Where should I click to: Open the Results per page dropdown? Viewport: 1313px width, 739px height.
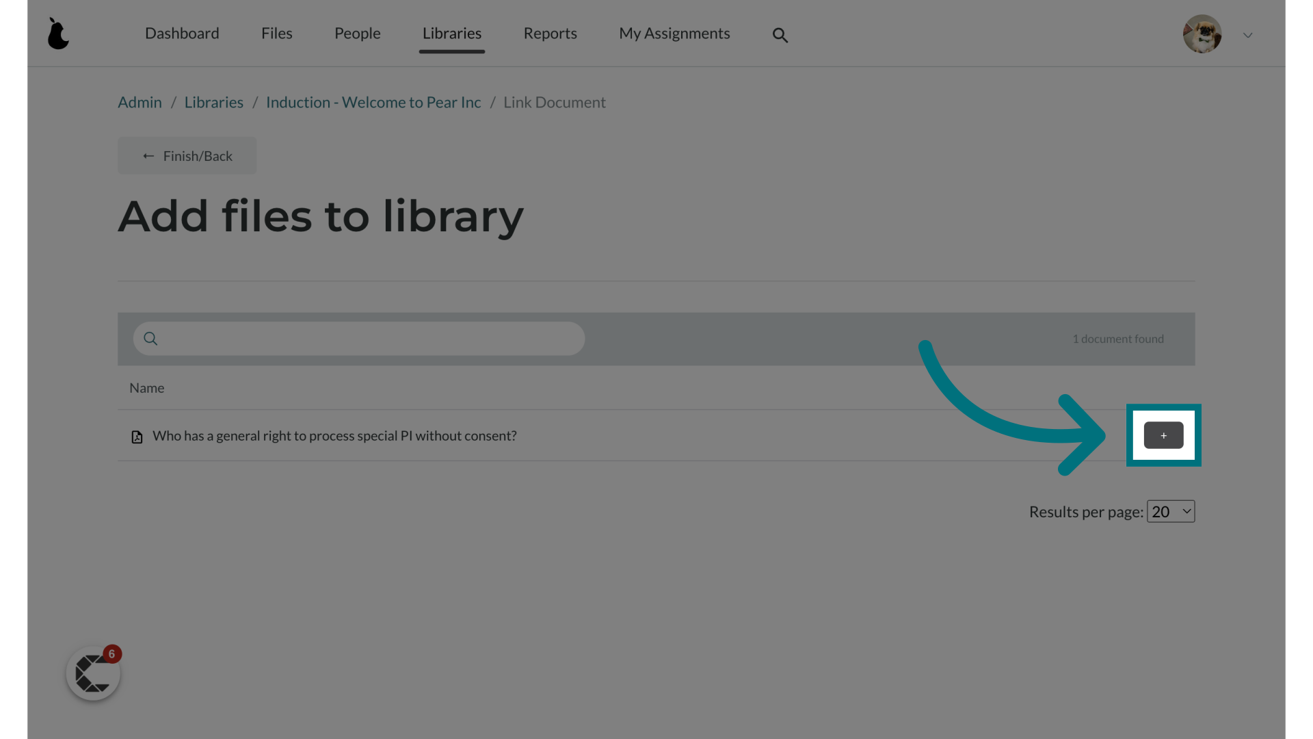point(1171,510)
